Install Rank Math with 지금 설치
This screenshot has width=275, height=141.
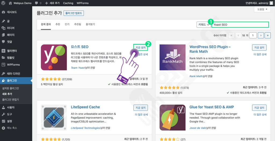click(259, 47)
